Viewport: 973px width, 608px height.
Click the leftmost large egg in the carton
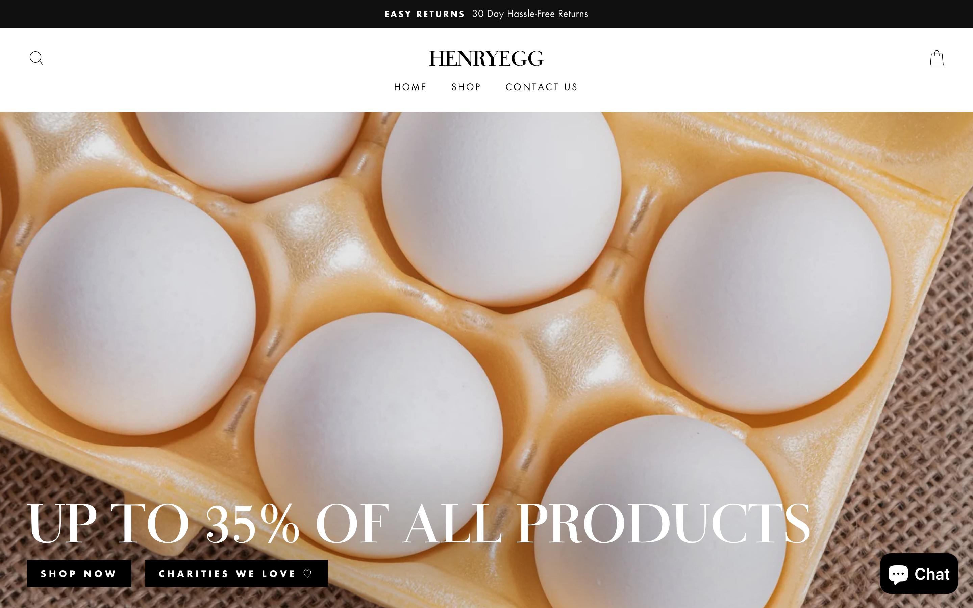click(x=133, y=312)
